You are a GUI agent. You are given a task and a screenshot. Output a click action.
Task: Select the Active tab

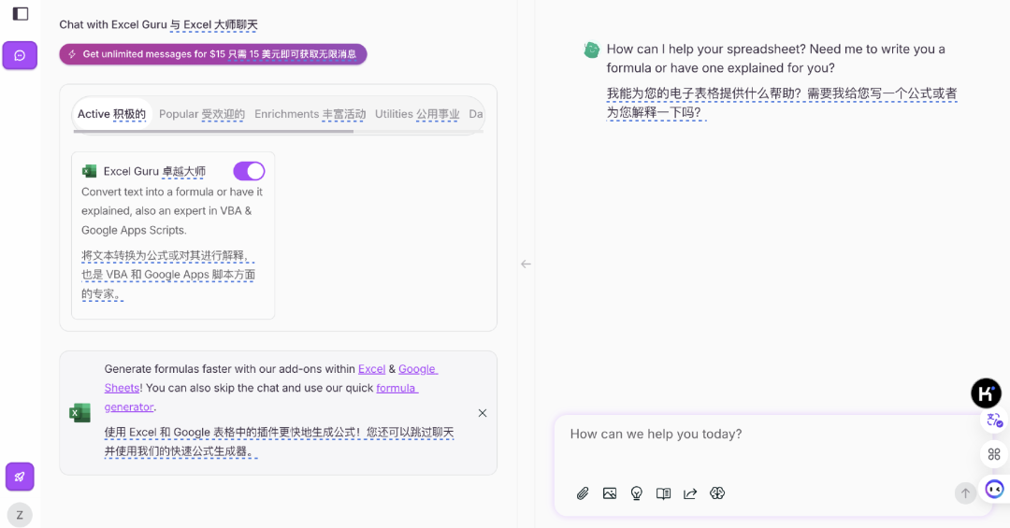click(x=111, y=114)
